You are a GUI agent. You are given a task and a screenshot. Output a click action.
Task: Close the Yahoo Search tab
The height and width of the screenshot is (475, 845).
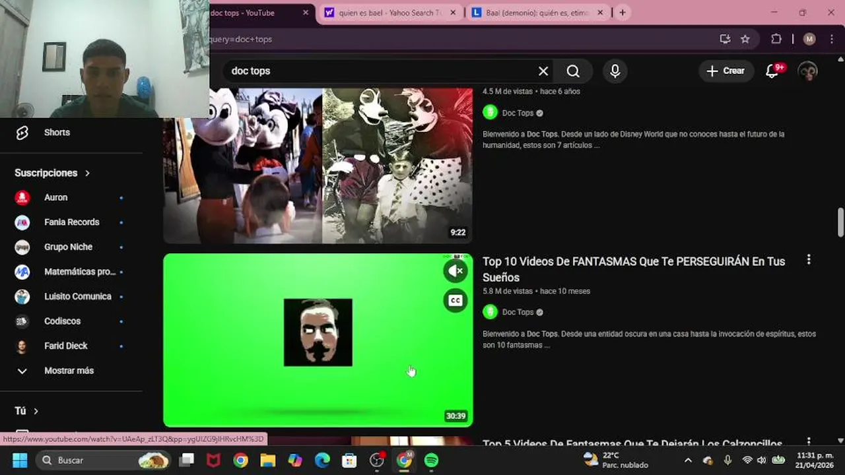click(453, 13)
